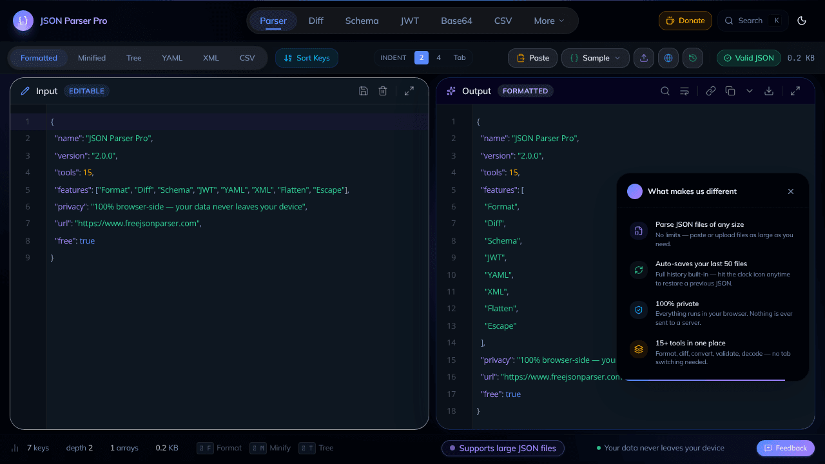Image resolution: width=825 pixels, height=464 pixels.
Task: Click the 7 keys stat in footer
Action: click(x=38, y=448)
